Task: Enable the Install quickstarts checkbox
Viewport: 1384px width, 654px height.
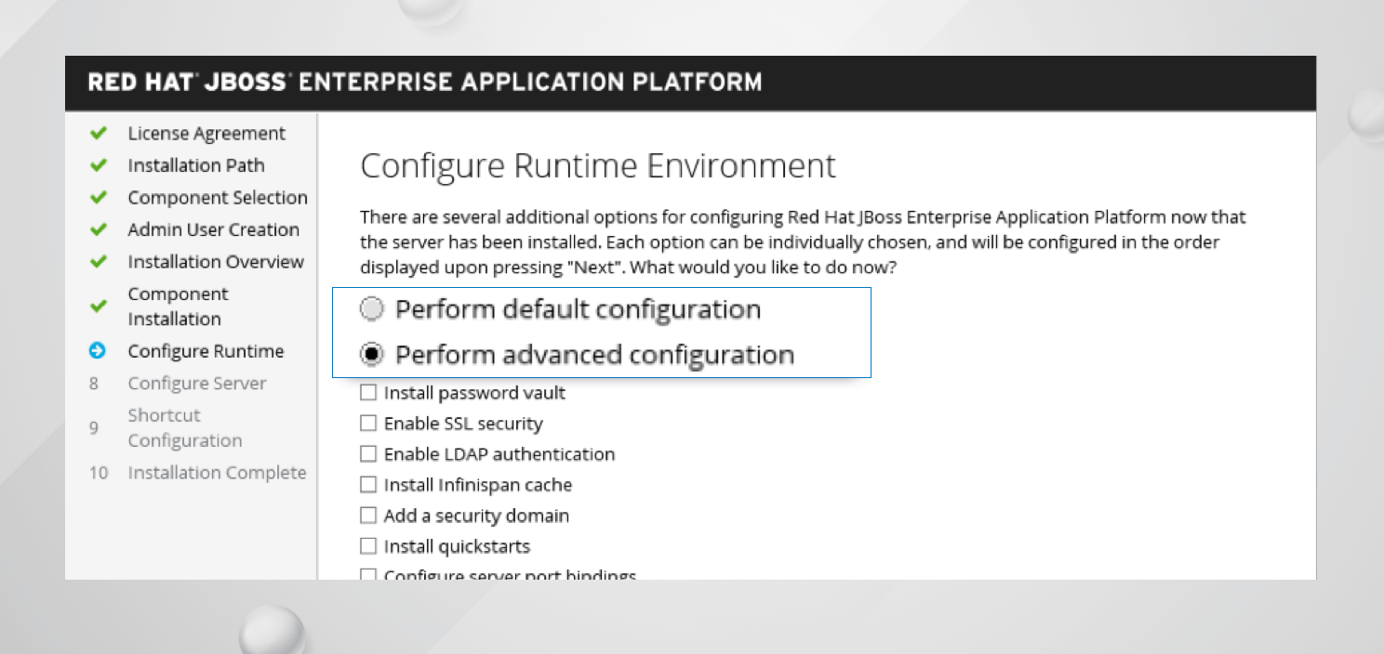Action: click(368, 546)
